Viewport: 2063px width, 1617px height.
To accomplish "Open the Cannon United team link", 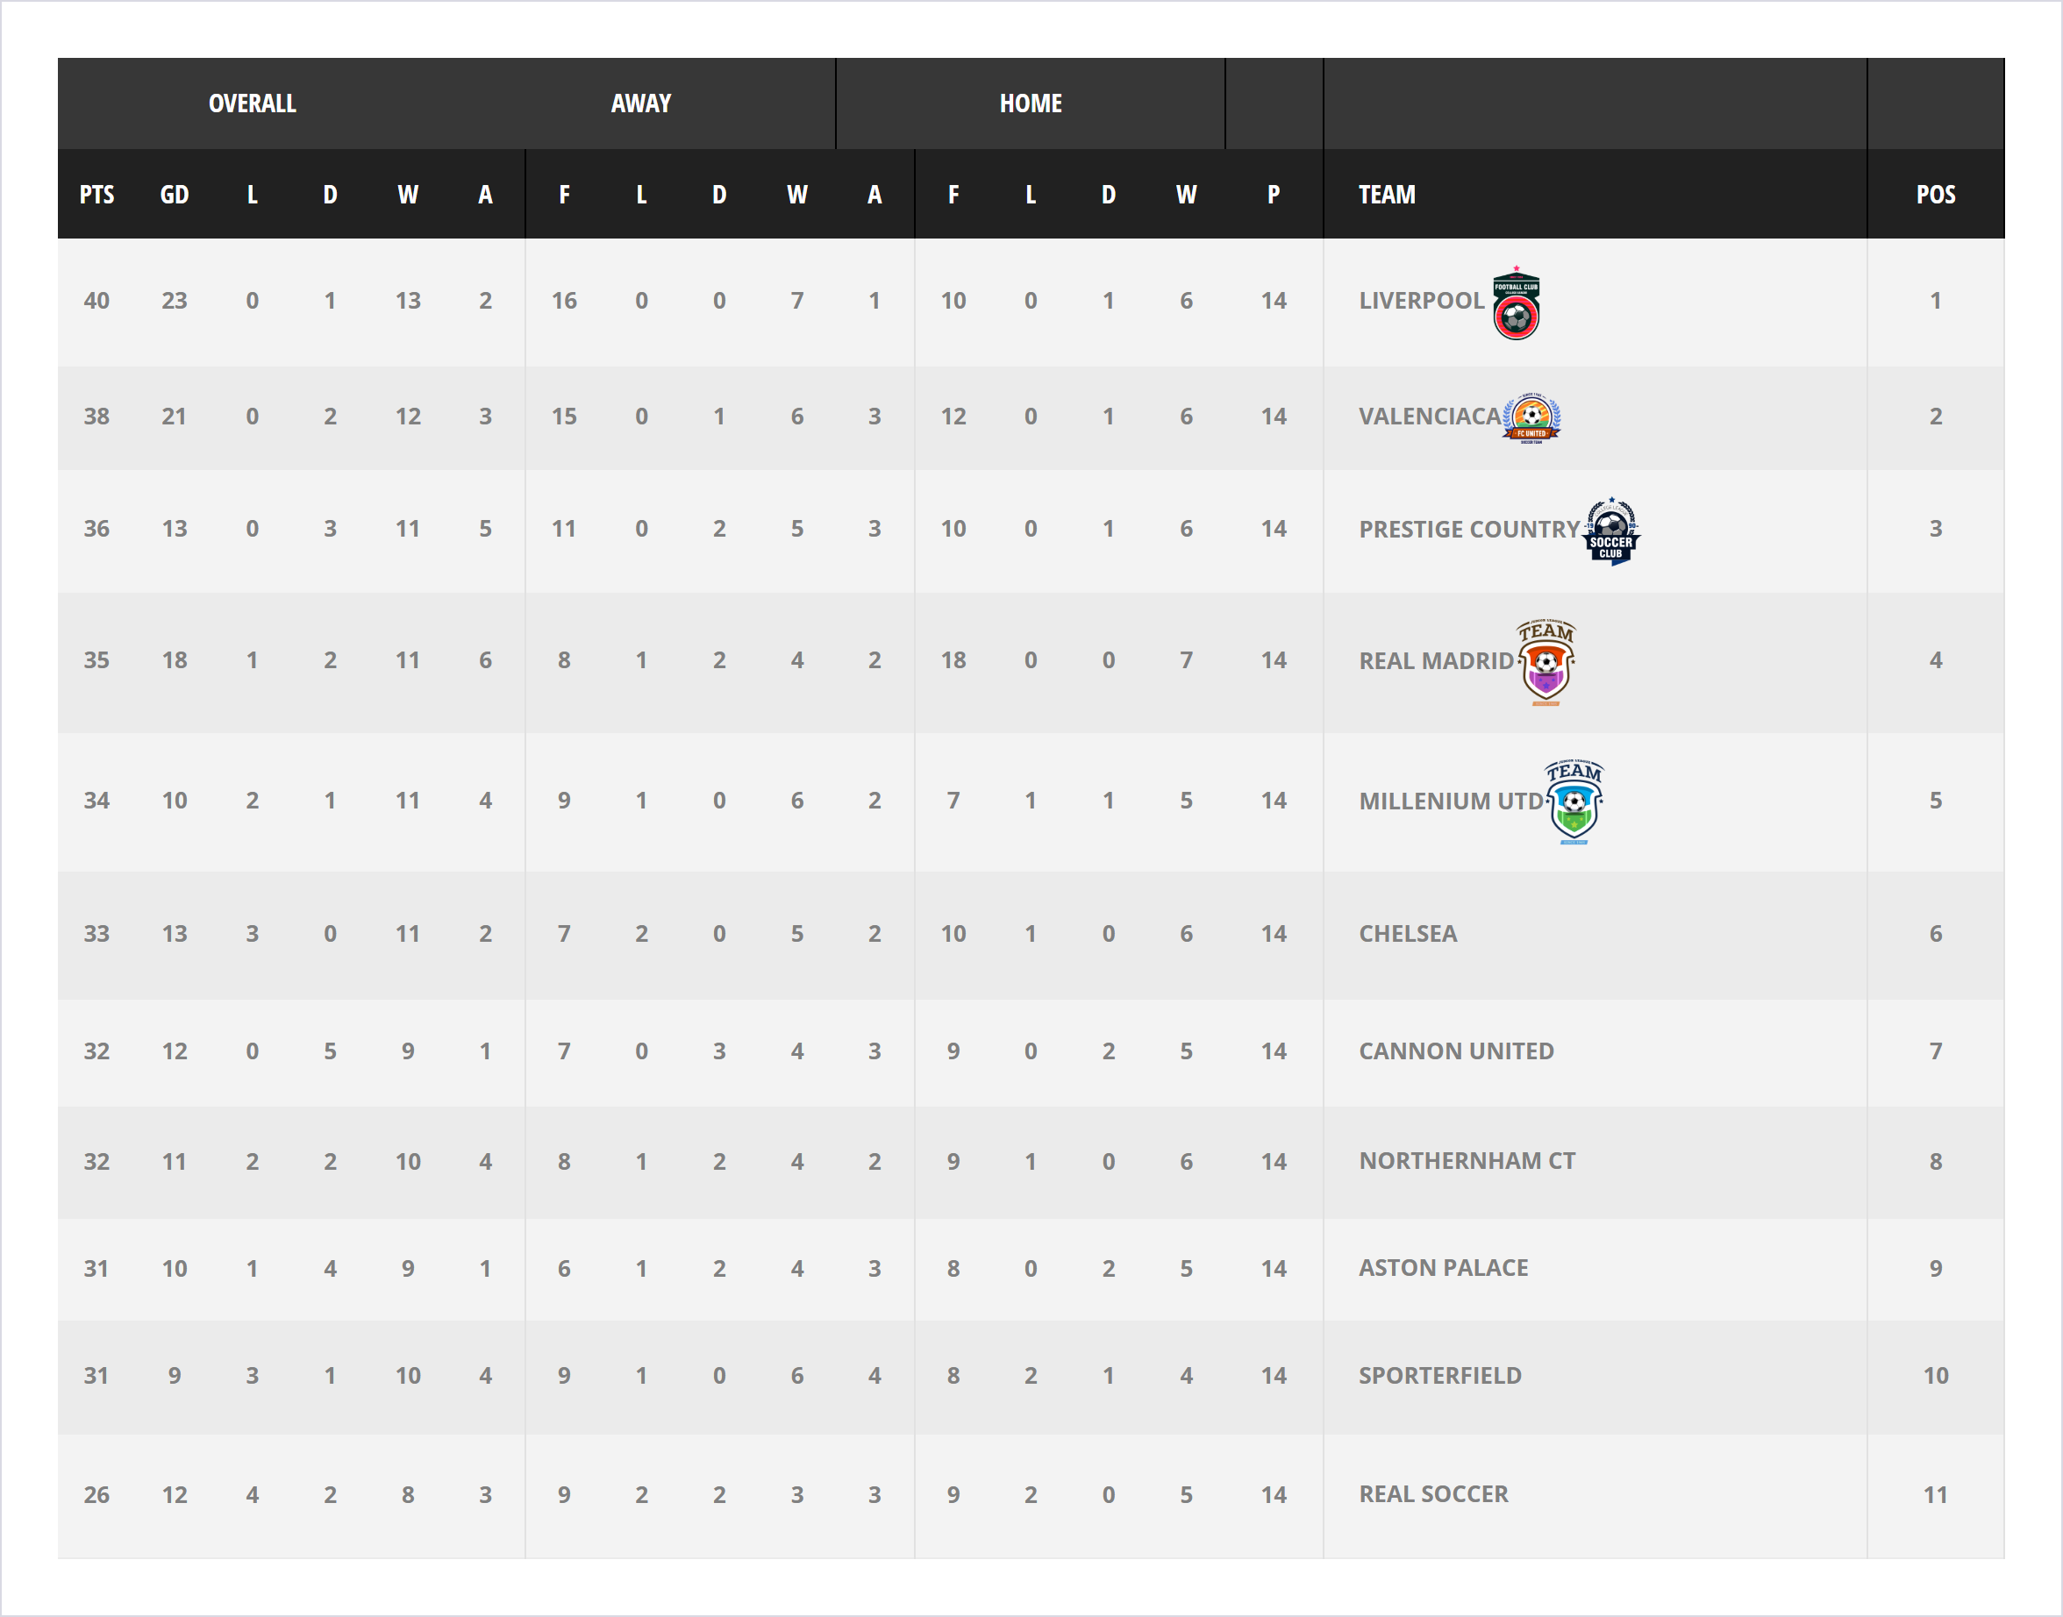I will (1456, 1051).
